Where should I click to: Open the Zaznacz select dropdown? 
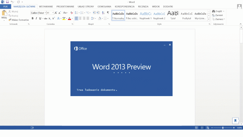point(219,19)
